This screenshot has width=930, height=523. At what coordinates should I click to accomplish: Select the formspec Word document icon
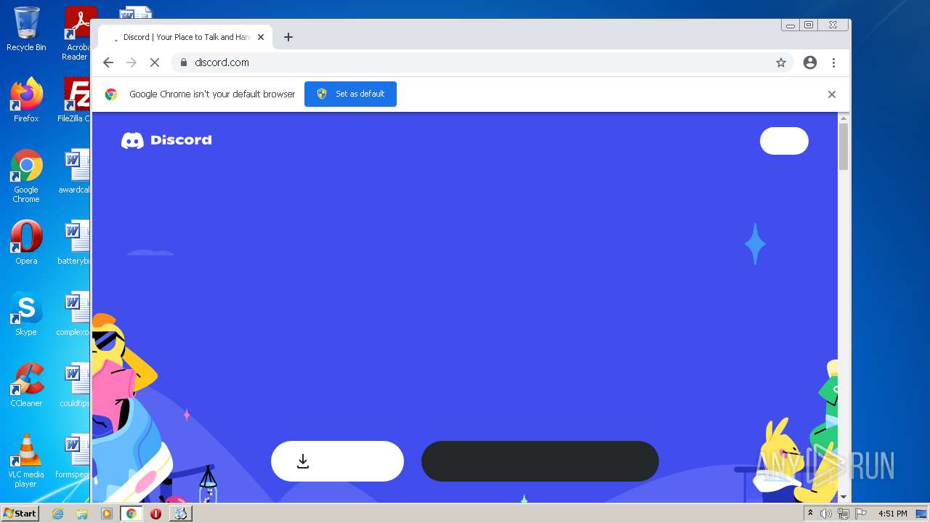[x=73, y=456]
